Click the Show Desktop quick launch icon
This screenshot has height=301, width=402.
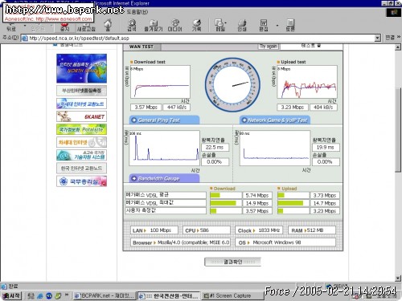(x=31, y=296)
